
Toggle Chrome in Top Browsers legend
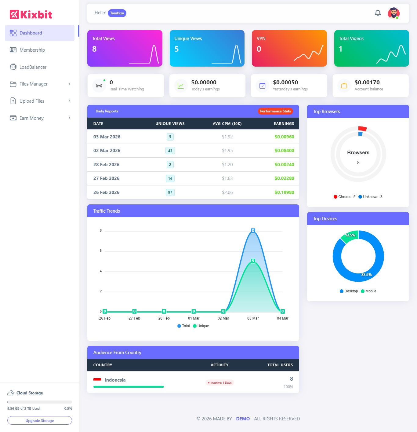[344, 197]
